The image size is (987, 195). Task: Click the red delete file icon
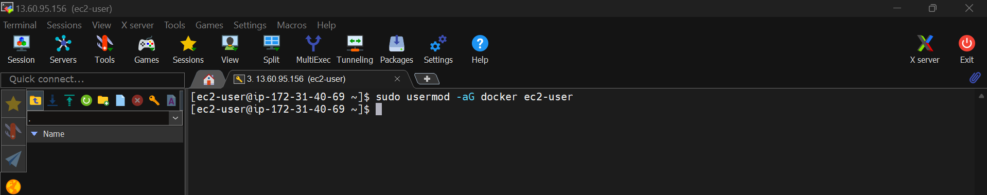[x=137, y=100]
